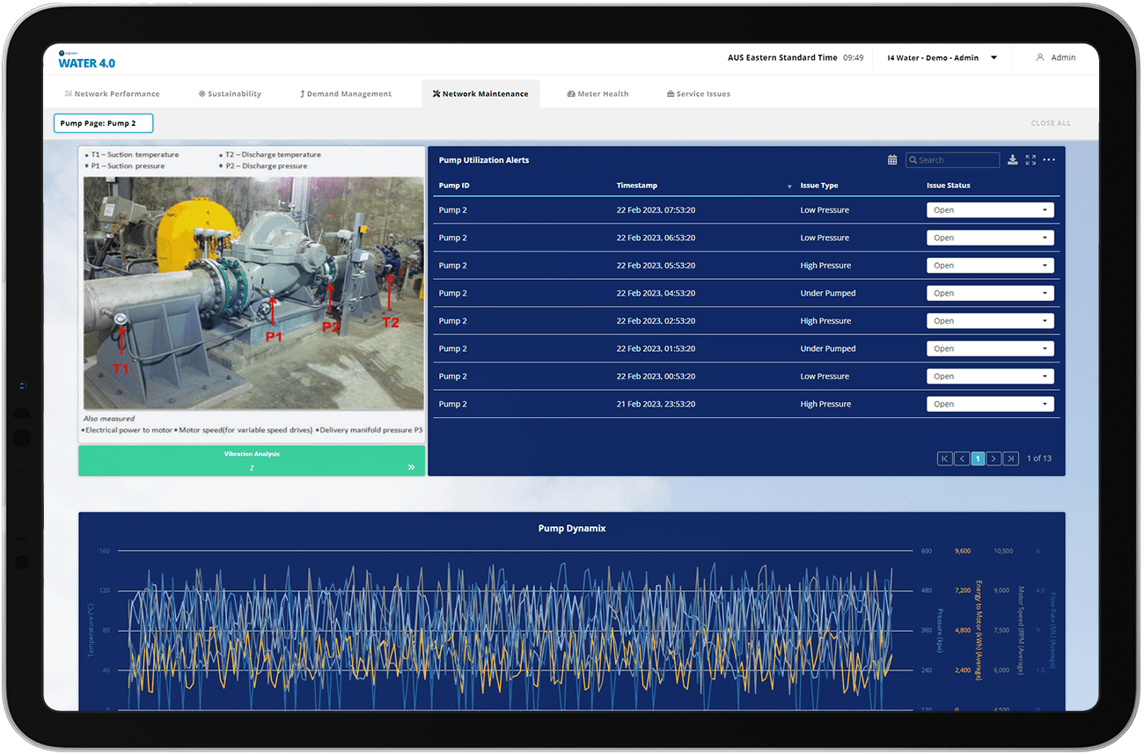Open the I4 Water - Demo - Admin dropdown

click(x=942, y=57)
